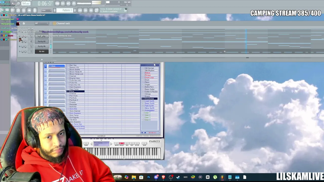Open File Explorer from the taskbar
This screenshot has height=182, width=324.
[134, 177]
